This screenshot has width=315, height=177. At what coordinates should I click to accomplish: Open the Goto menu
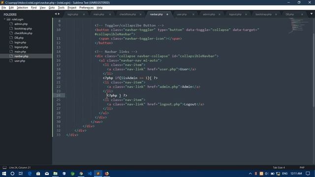point(52,8)
